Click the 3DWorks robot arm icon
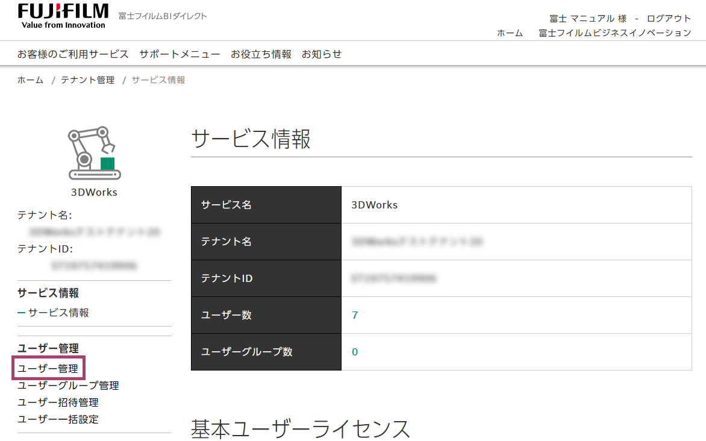Screen dimensions: 706x441 (95, 153)
